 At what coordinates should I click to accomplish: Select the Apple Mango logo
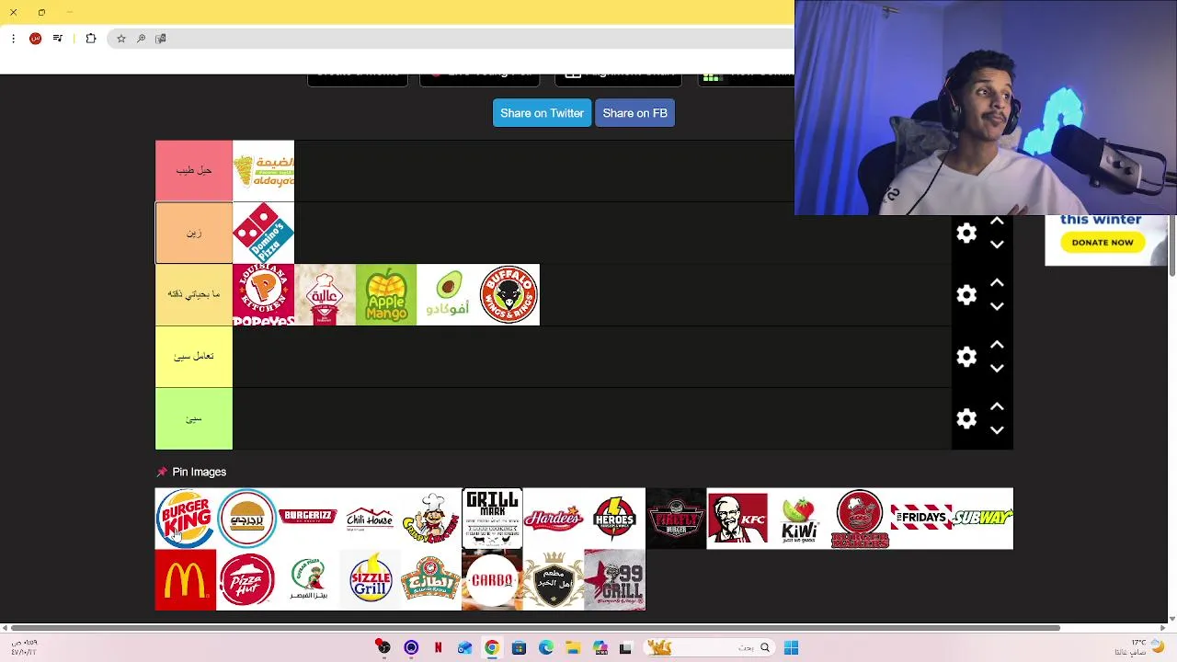[386, 294]
